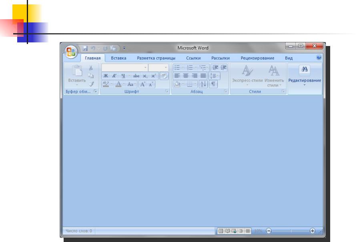Click the zoom in plus button

click(313, 231)
